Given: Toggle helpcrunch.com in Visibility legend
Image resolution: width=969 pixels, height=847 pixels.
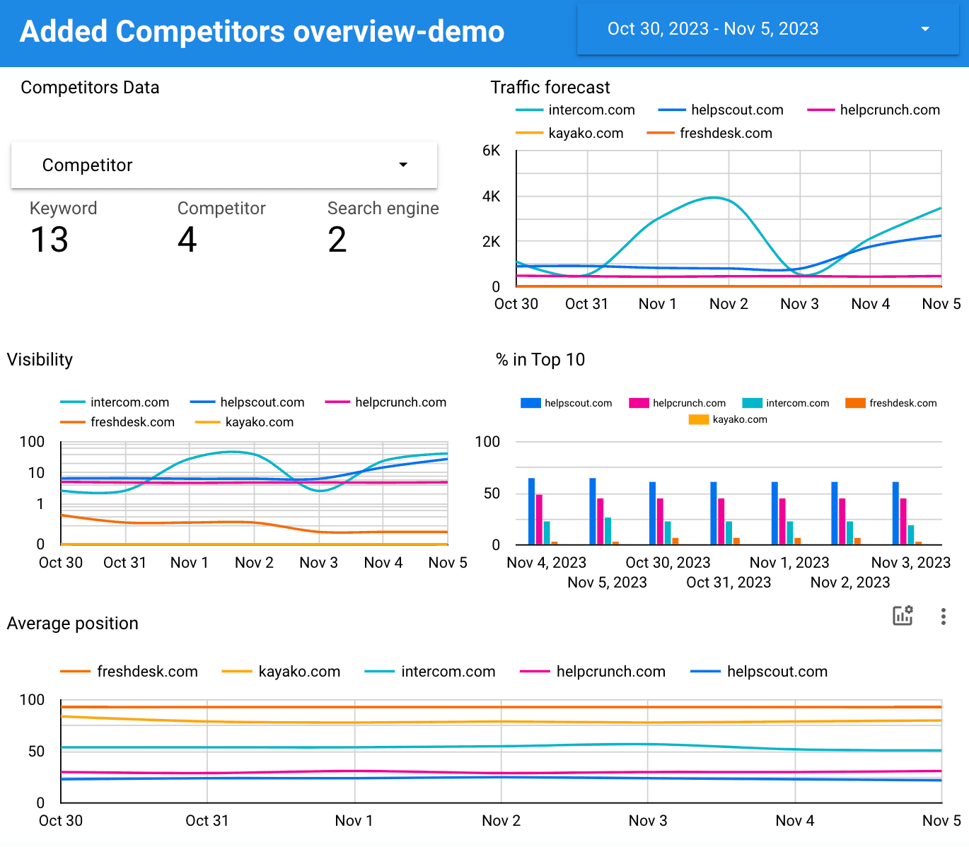Looking at the screenshot, I should coord(386,402).
